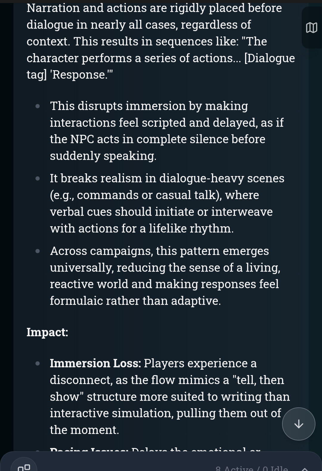Tap the scroll-to-bottom arrow button
Viewport: 322px width, 471px height.
(298, 424)
